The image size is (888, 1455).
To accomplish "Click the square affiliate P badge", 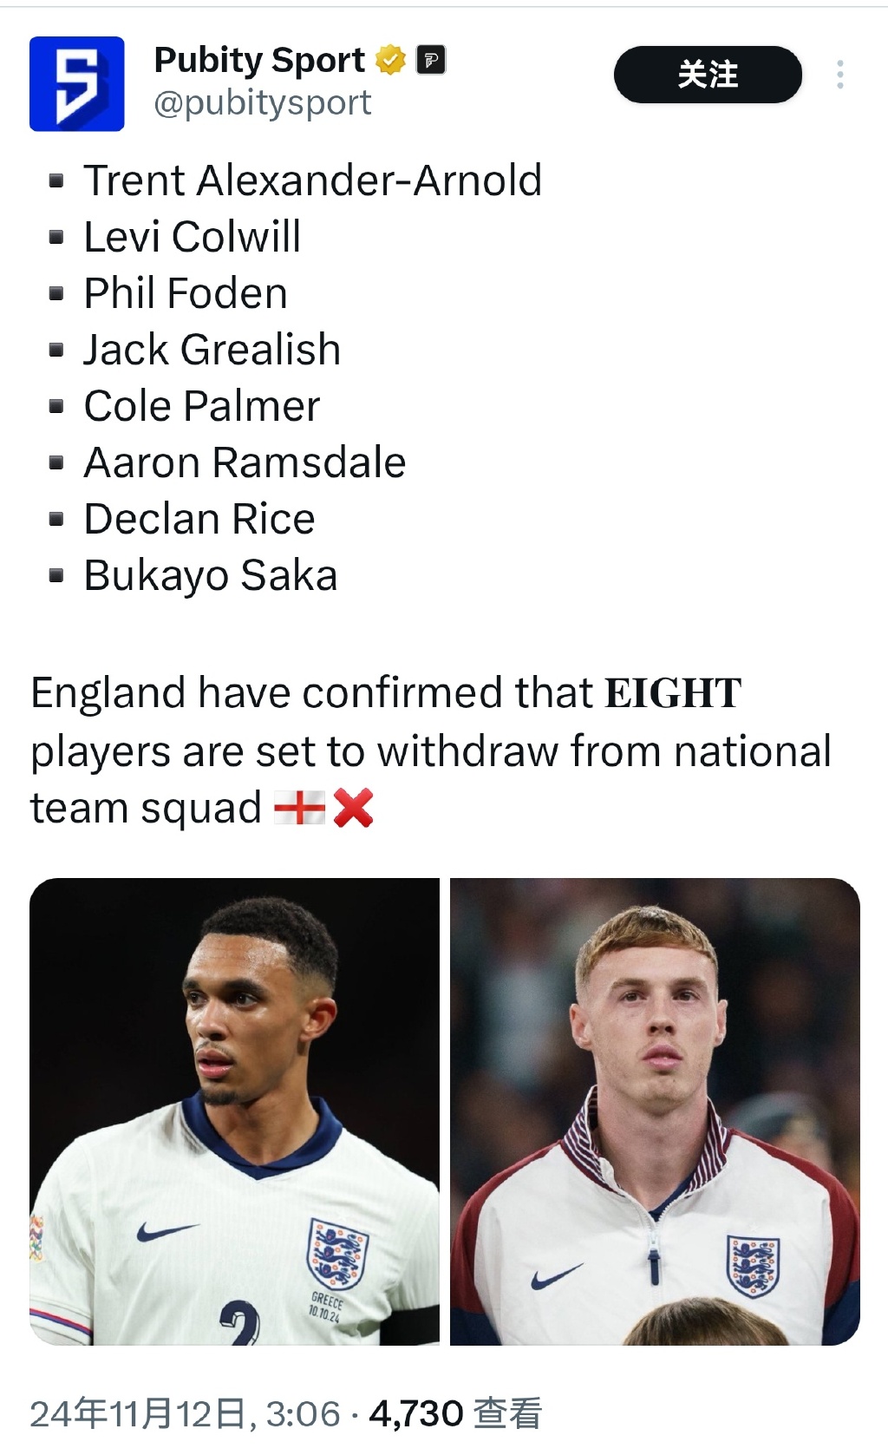I will [431, 60].
